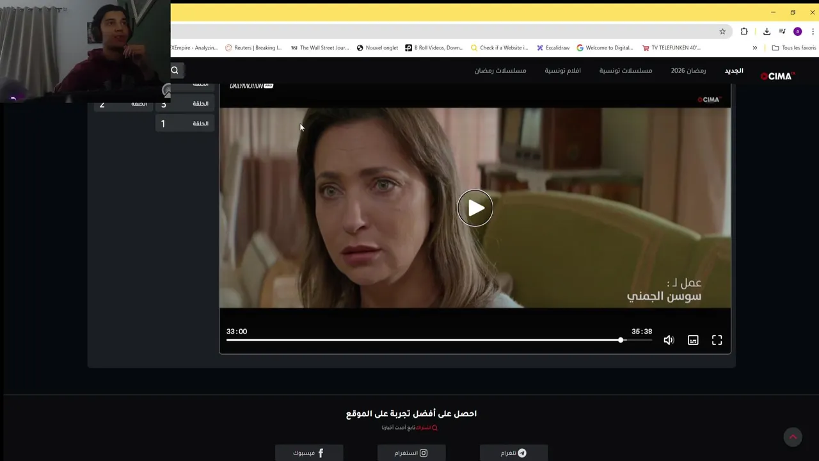The image size is (819, 461).
Task: Open the B Roll Videos bookmark
Action: pyautogui.click(x=434, y=48)
